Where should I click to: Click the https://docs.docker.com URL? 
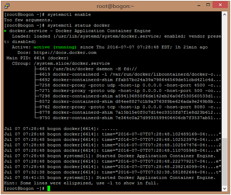point(65,53)
